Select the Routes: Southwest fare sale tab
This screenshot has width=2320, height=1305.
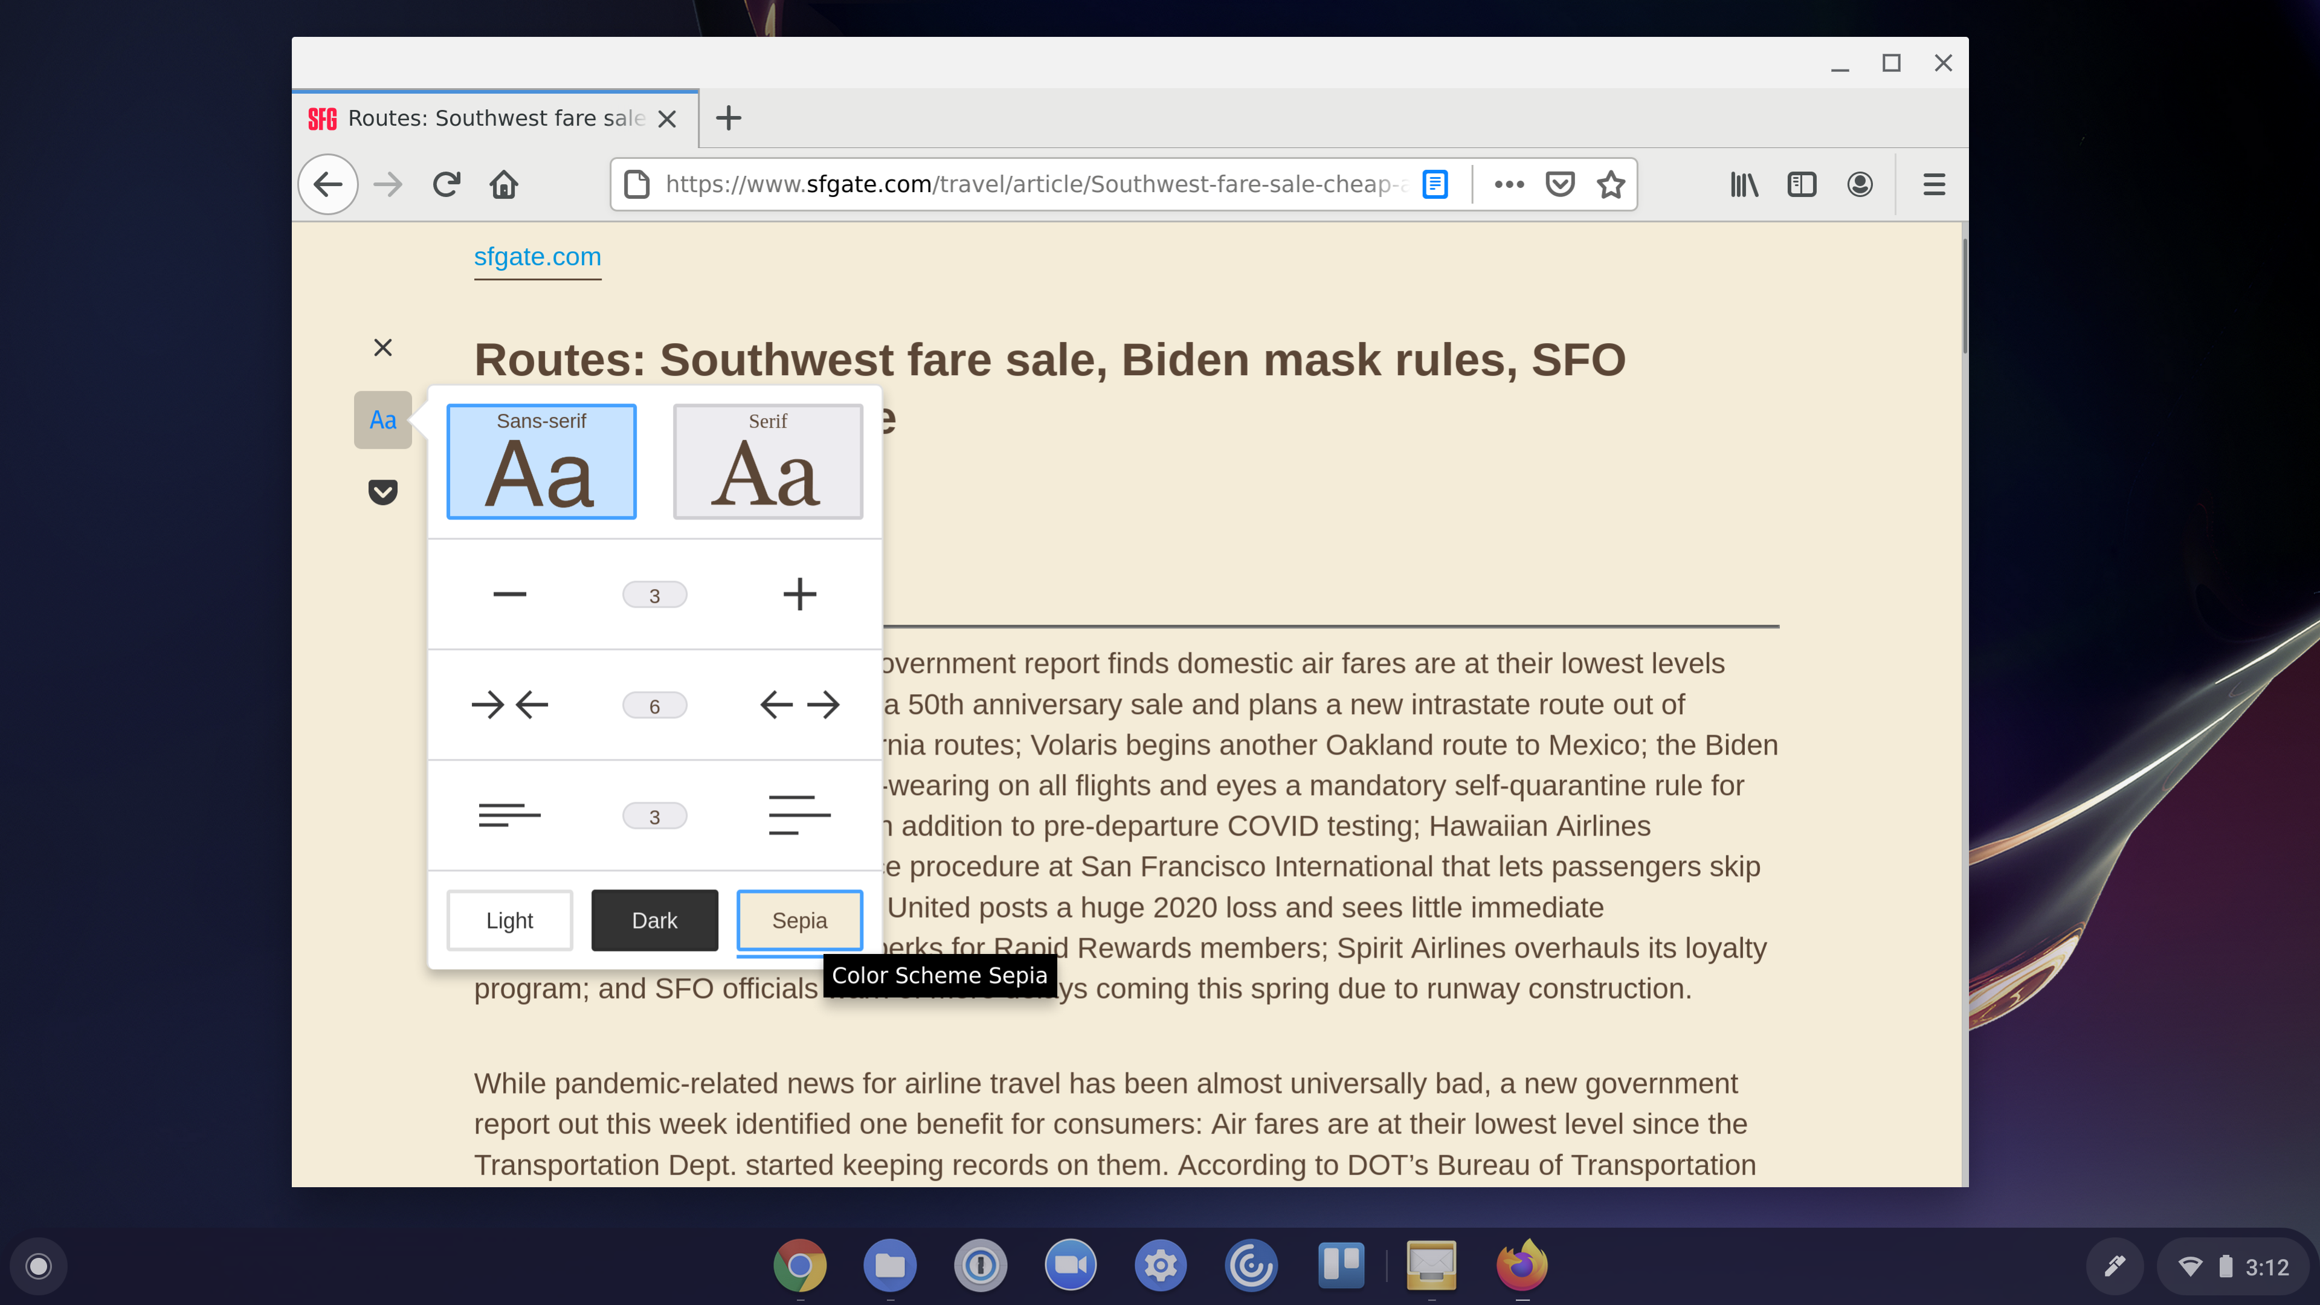click(x=494, y=118)
